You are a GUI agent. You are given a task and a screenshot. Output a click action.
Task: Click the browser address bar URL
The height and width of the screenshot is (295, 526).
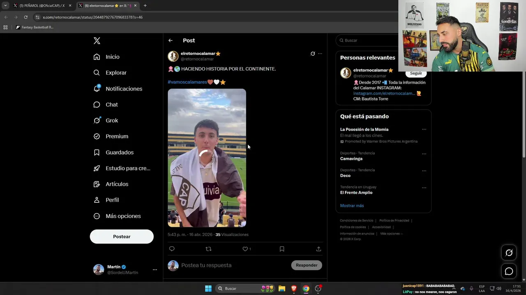pos(93,17)
